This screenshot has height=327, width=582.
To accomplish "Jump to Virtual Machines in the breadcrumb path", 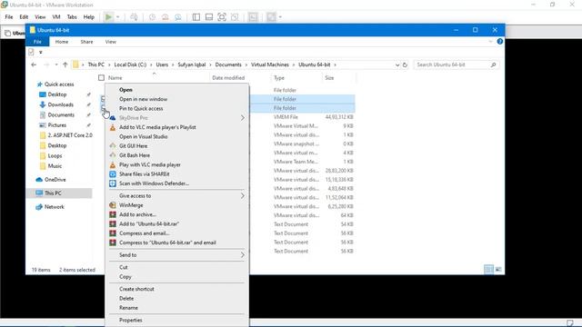I will pos(270,64).
